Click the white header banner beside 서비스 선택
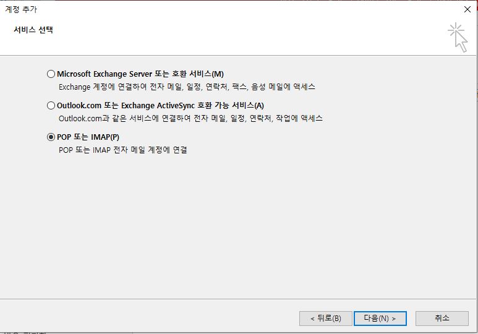This screenshot has width=478, height=334. (x=247, y=36)
